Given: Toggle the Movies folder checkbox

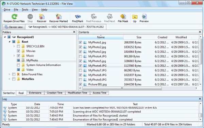Looking at the screenshot, I should (18, 51).
